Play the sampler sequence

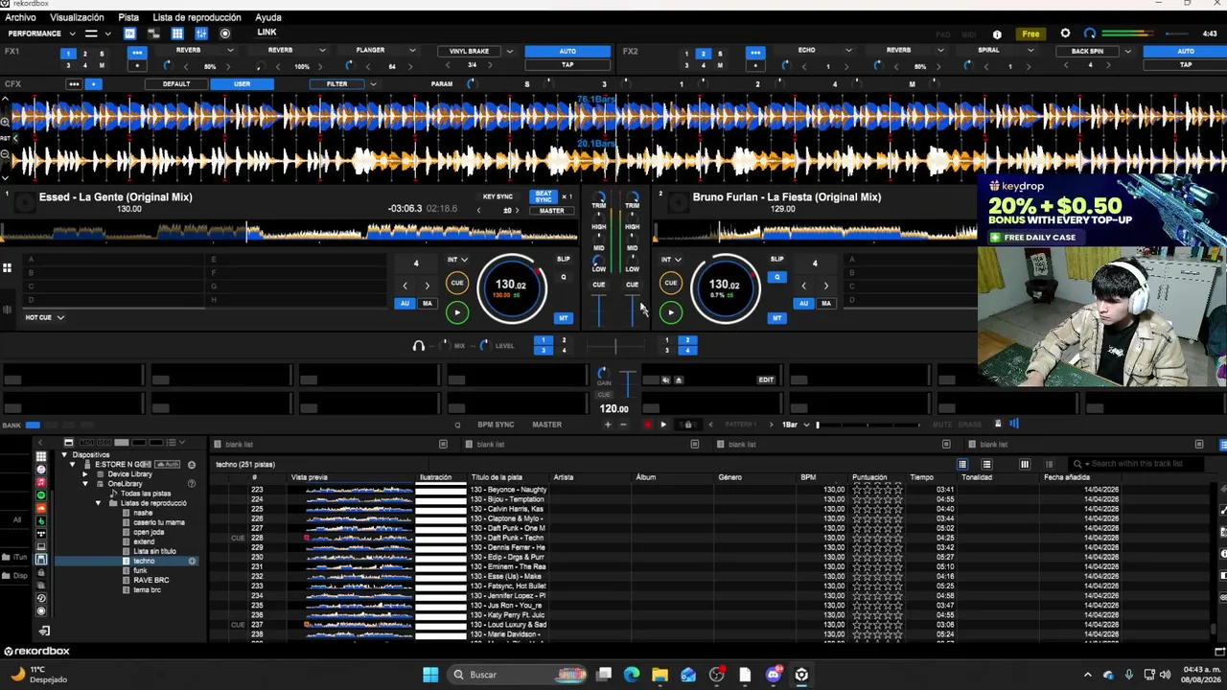tap(663, 425)
